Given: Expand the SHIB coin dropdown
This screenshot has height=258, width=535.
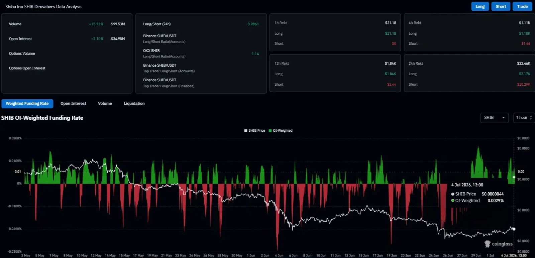Looking at the screenshot, I should coord(495,118).
